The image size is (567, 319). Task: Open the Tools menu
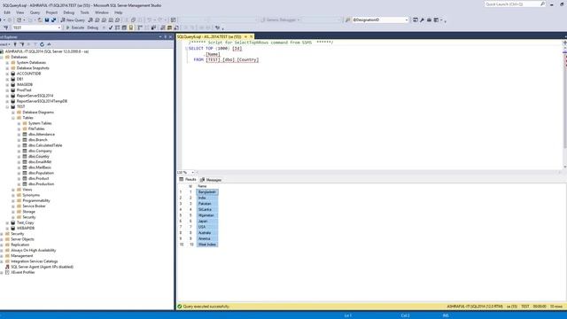(x=85, y=12)
